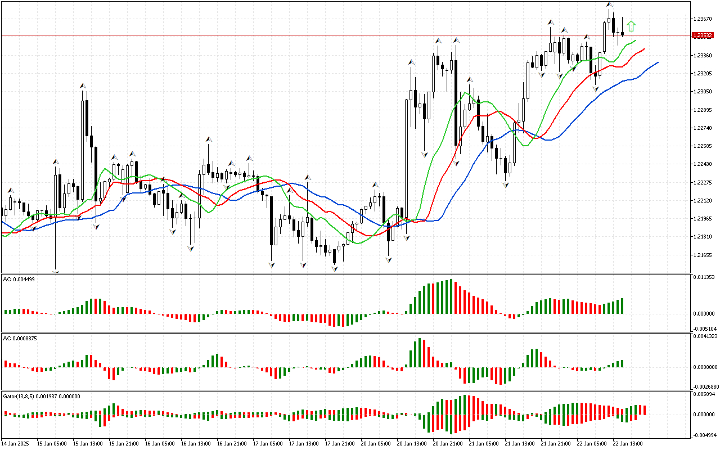The image size is (720, 450).
Task: Click the 17 Jan 13:00 time label
Action: click(304, 443)
